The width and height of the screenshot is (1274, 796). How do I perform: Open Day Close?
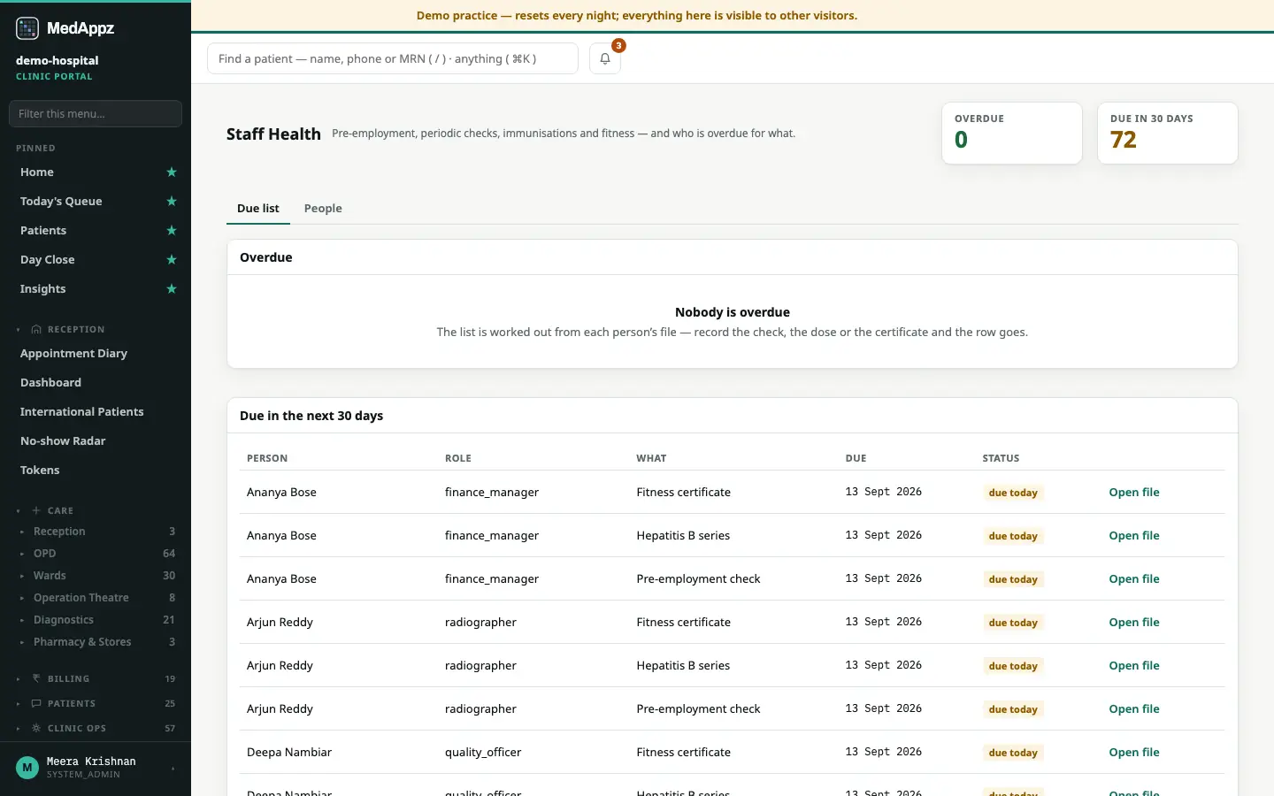[x=48, y=260]
